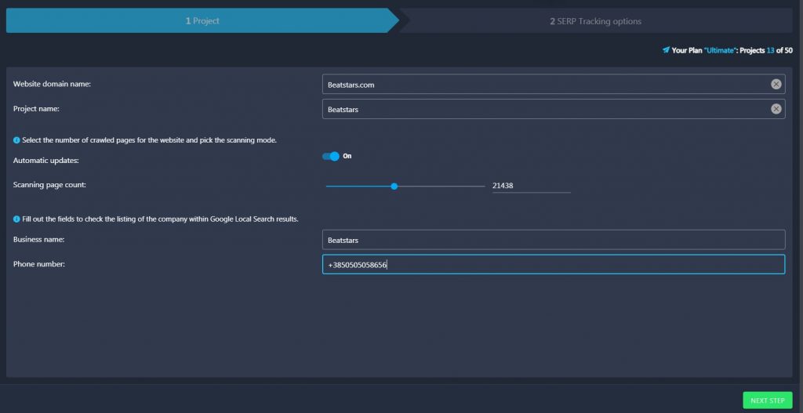Screen dimensions: 803x413
Task: Click the NEXT STEP button
Action: pos(767,400)
